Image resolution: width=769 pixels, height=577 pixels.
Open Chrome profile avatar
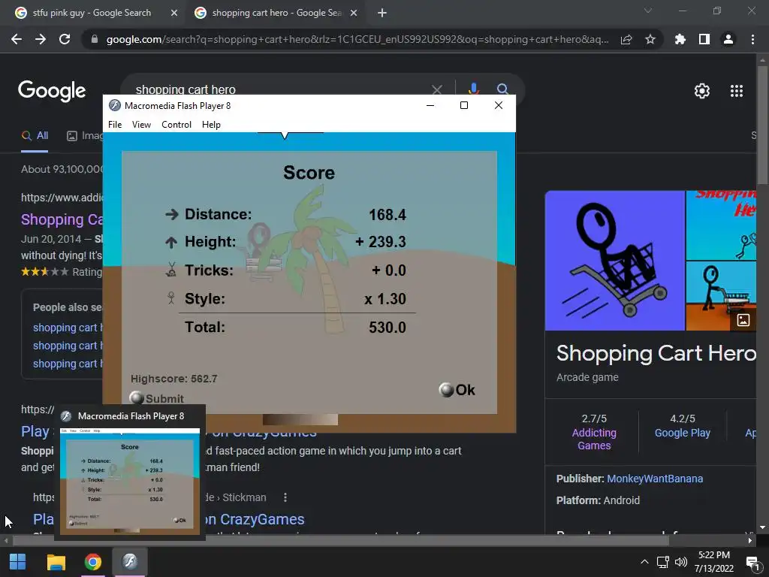(x=728, y=39)
